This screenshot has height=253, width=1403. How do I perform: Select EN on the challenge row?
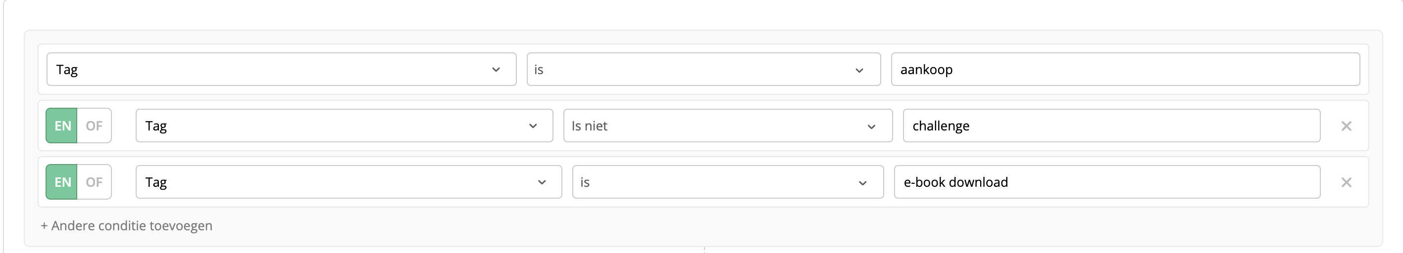coord(62,126)
